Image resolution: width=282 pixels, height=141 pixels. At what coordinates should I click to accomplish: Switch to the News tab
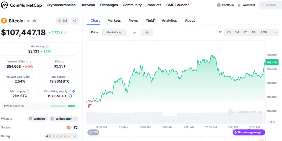tap(133, 21)
